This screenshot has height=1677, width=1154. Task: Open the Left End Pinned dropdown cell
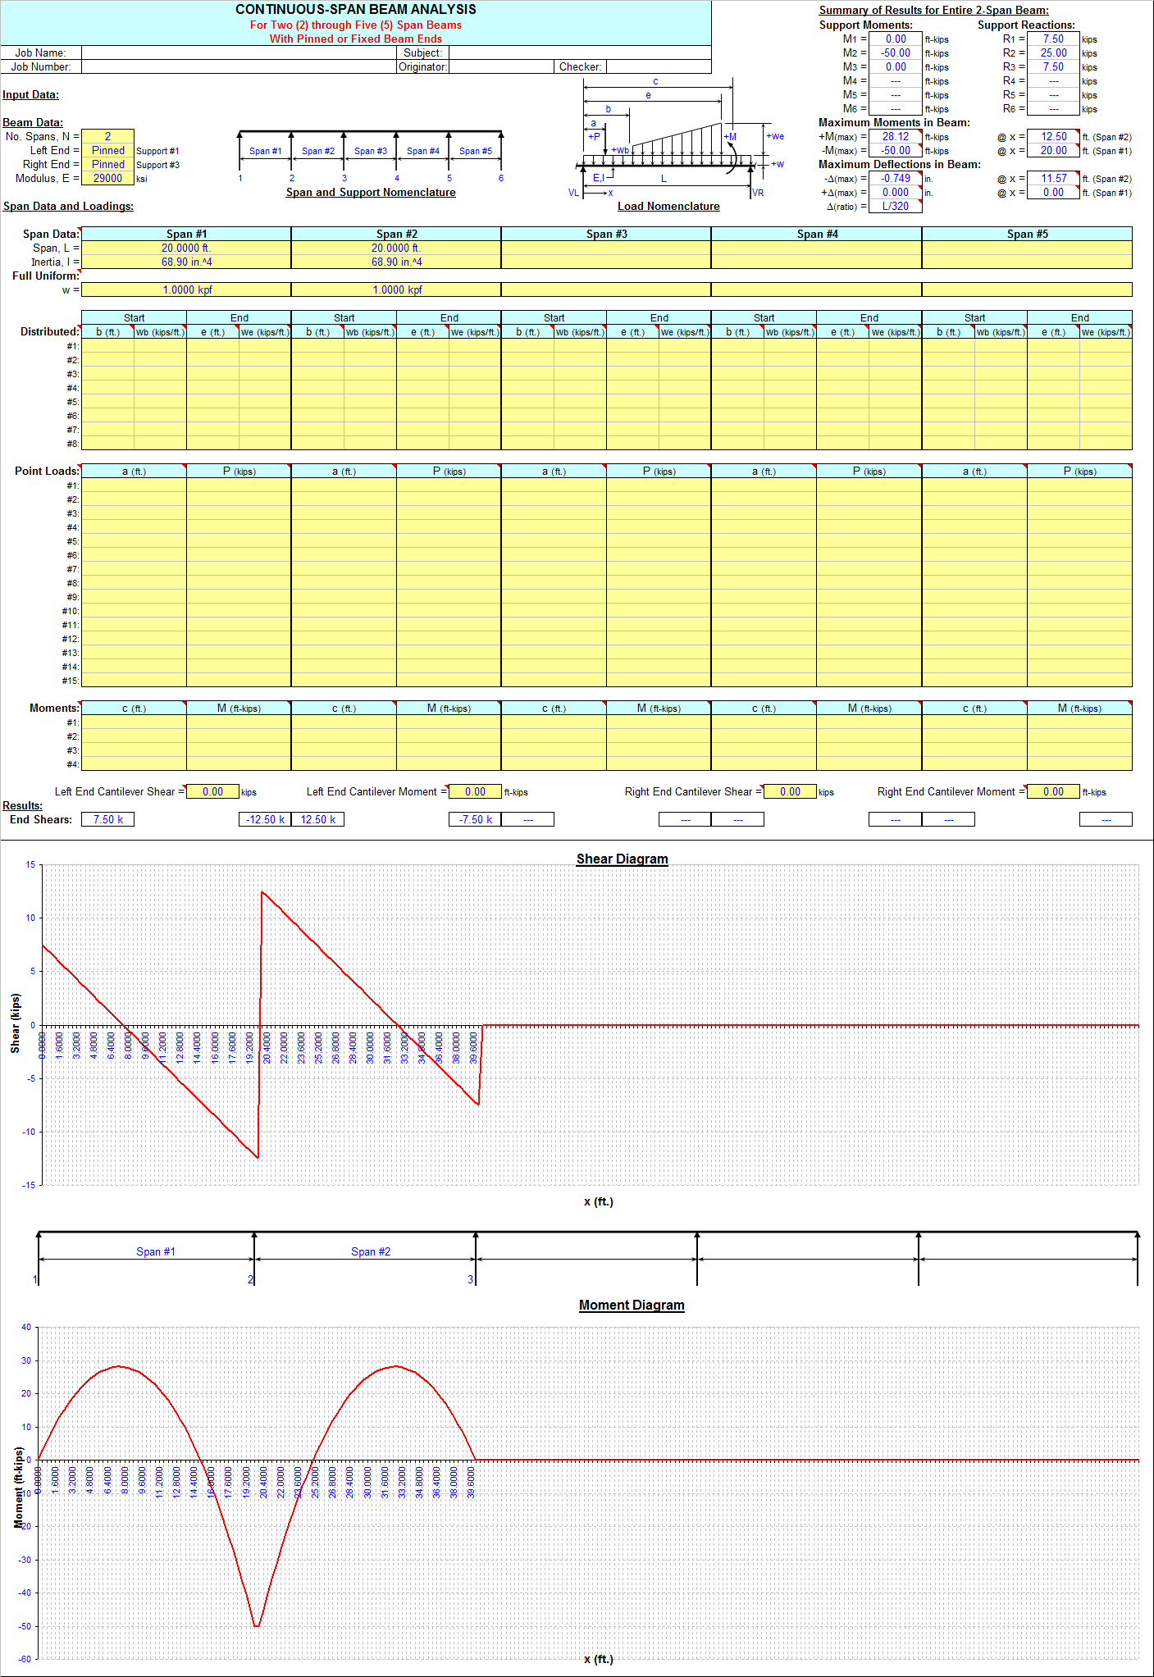click(x=107, y=150)
